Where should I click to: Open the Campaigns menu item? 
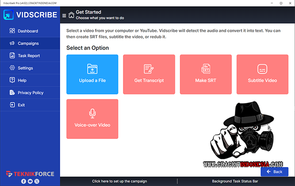tap(30, 43)
